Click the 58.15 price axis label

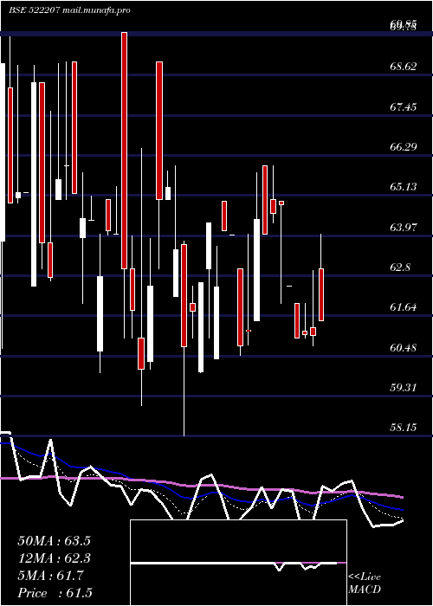404,428
